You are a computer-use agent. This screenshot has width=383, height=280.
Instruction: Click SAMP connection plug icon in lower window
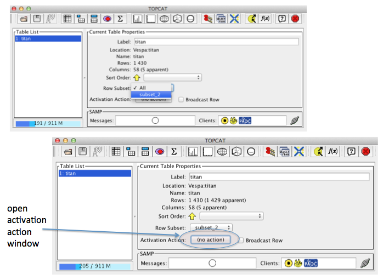(365, 263)
